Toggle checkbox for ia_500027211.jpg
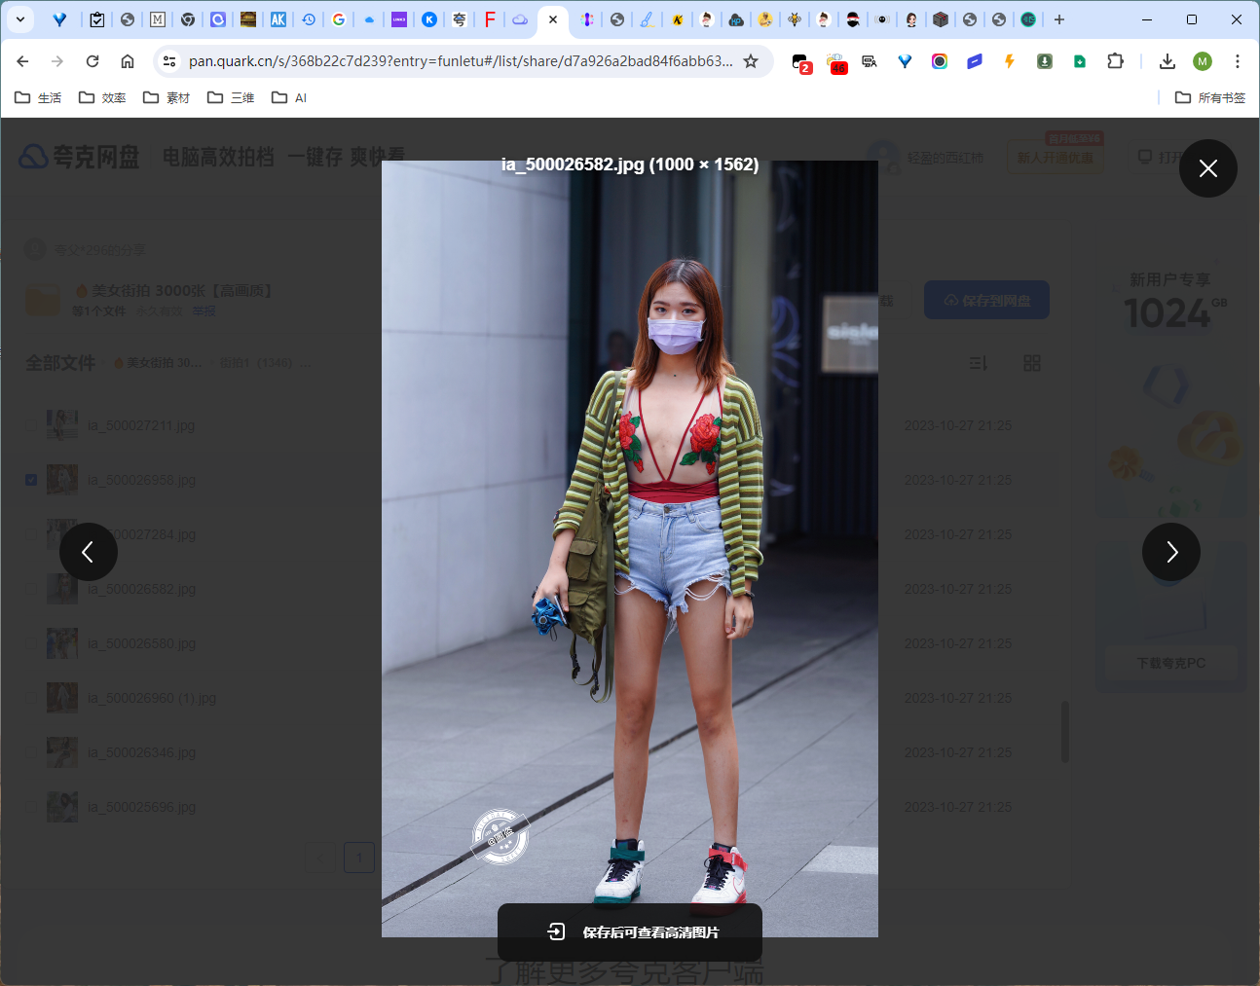The width and height of the screenshot is (1260, 986). pos(31,425)
